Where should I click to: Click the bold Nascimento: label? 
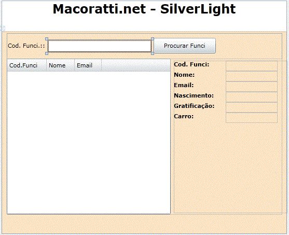point(194,95)
